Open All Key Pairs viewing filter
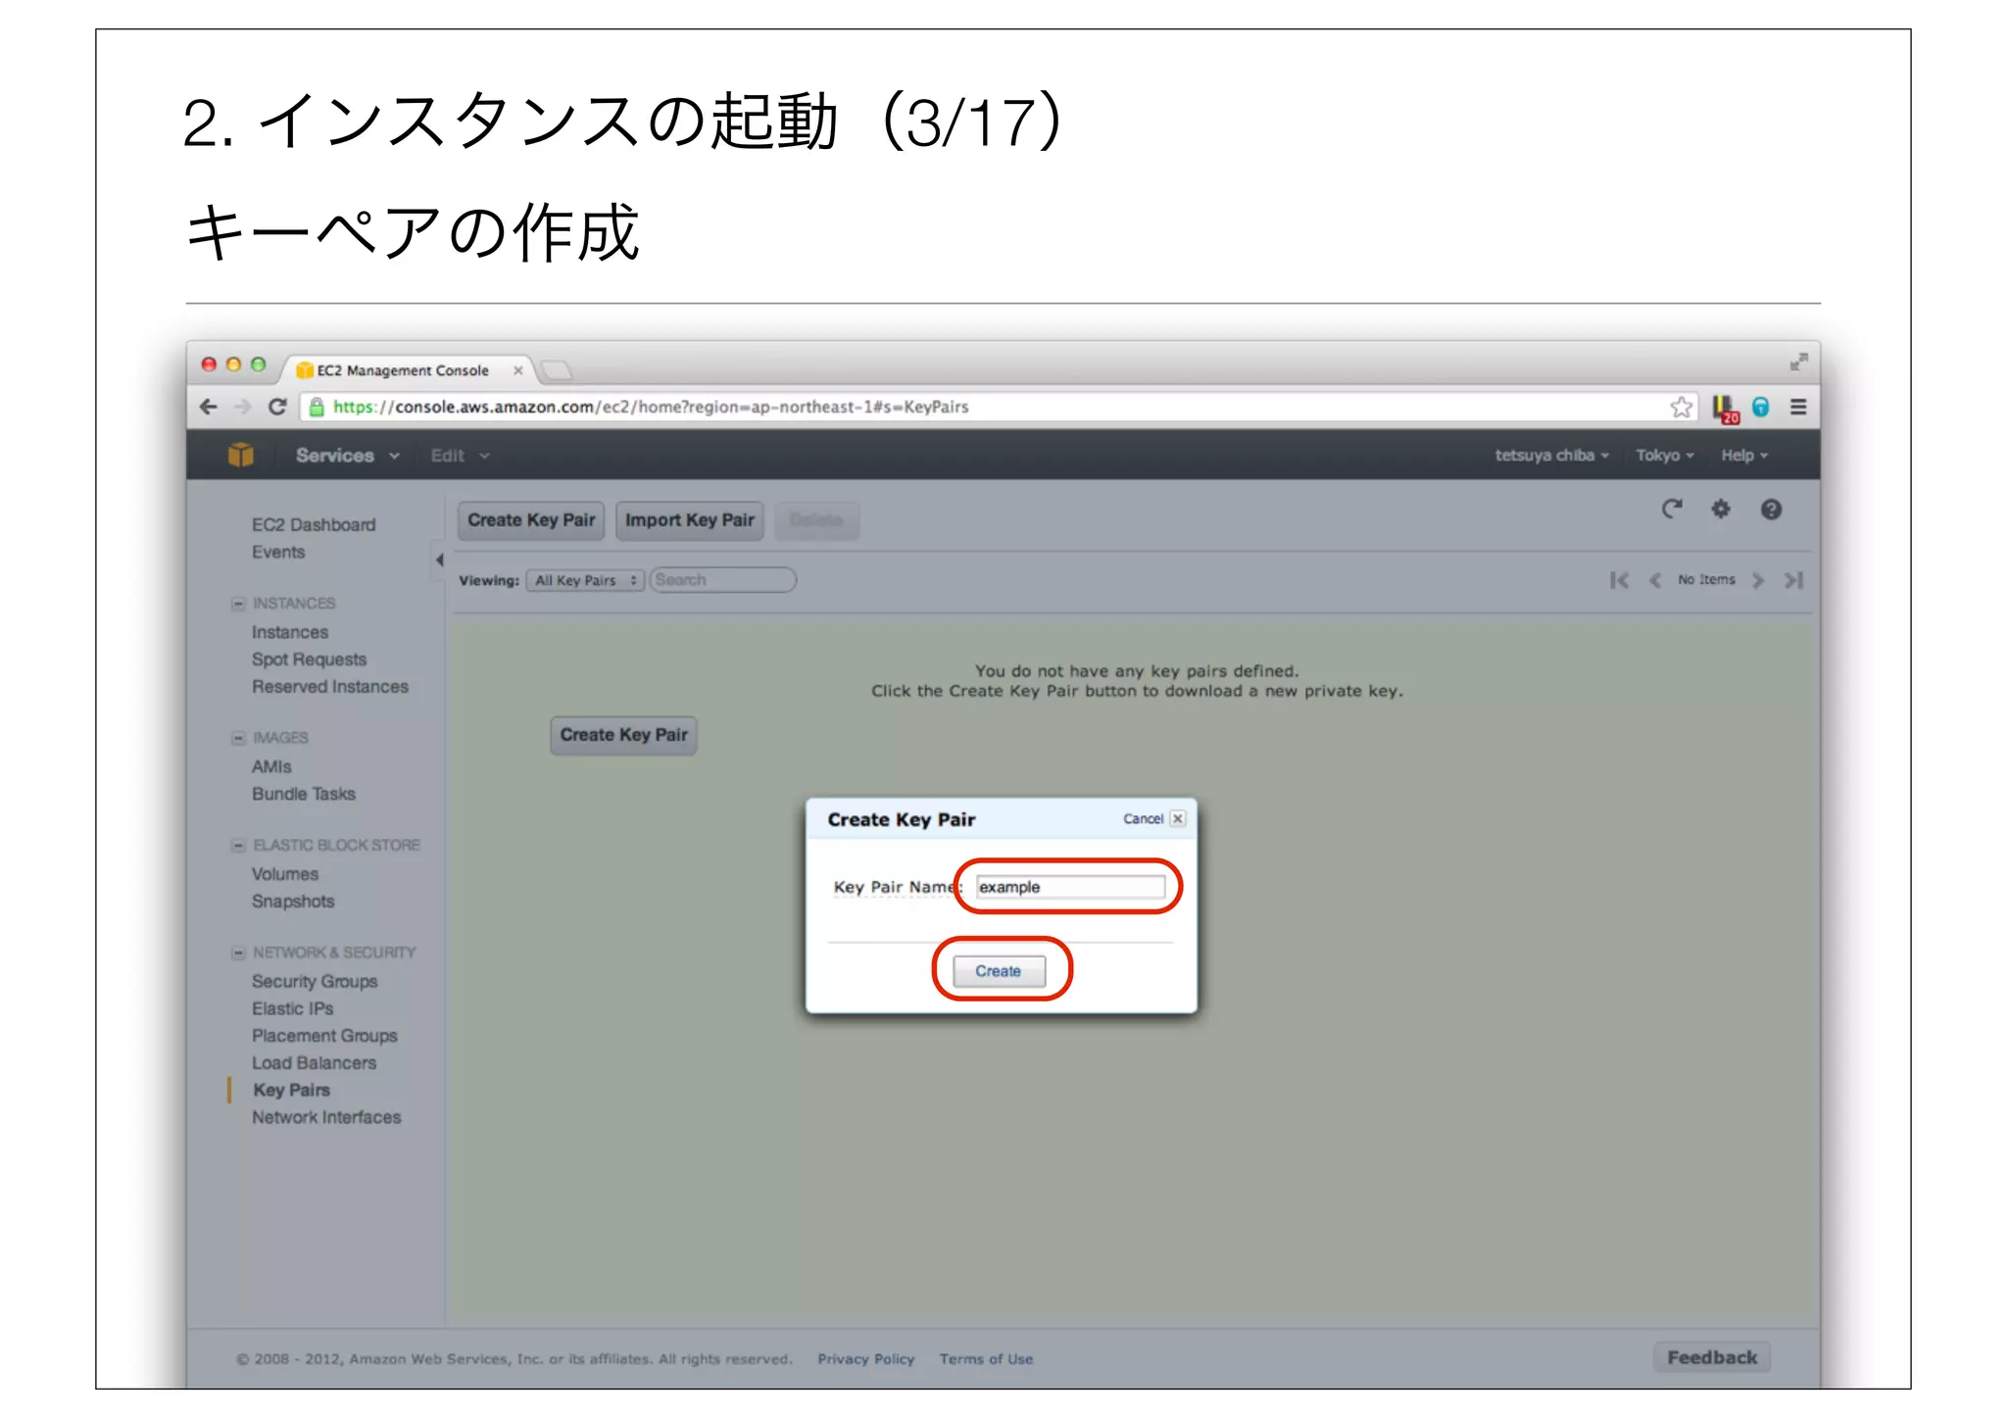This screenshot has width=2007, height=1418. (585, 580)
